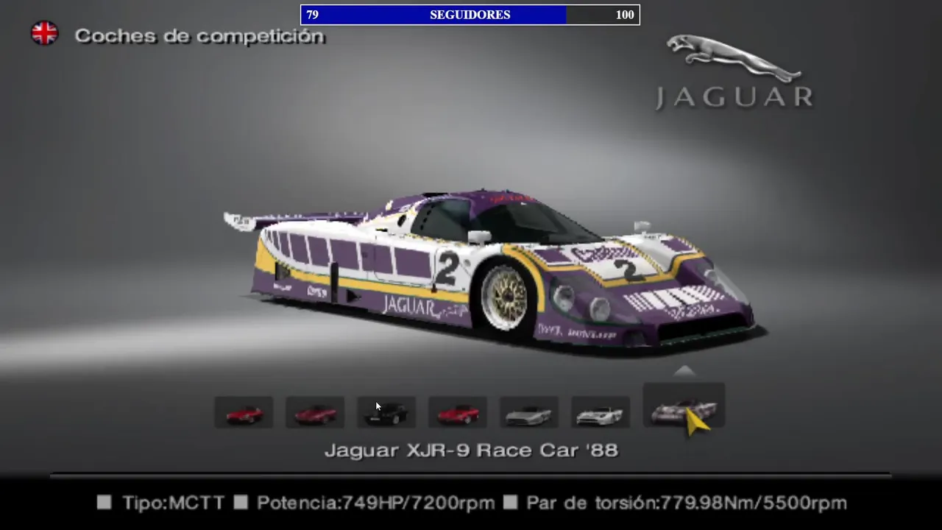Choose the fourth thumbnail, a red coupe
The height and width of the screenshot is (530, 942).
458,412
